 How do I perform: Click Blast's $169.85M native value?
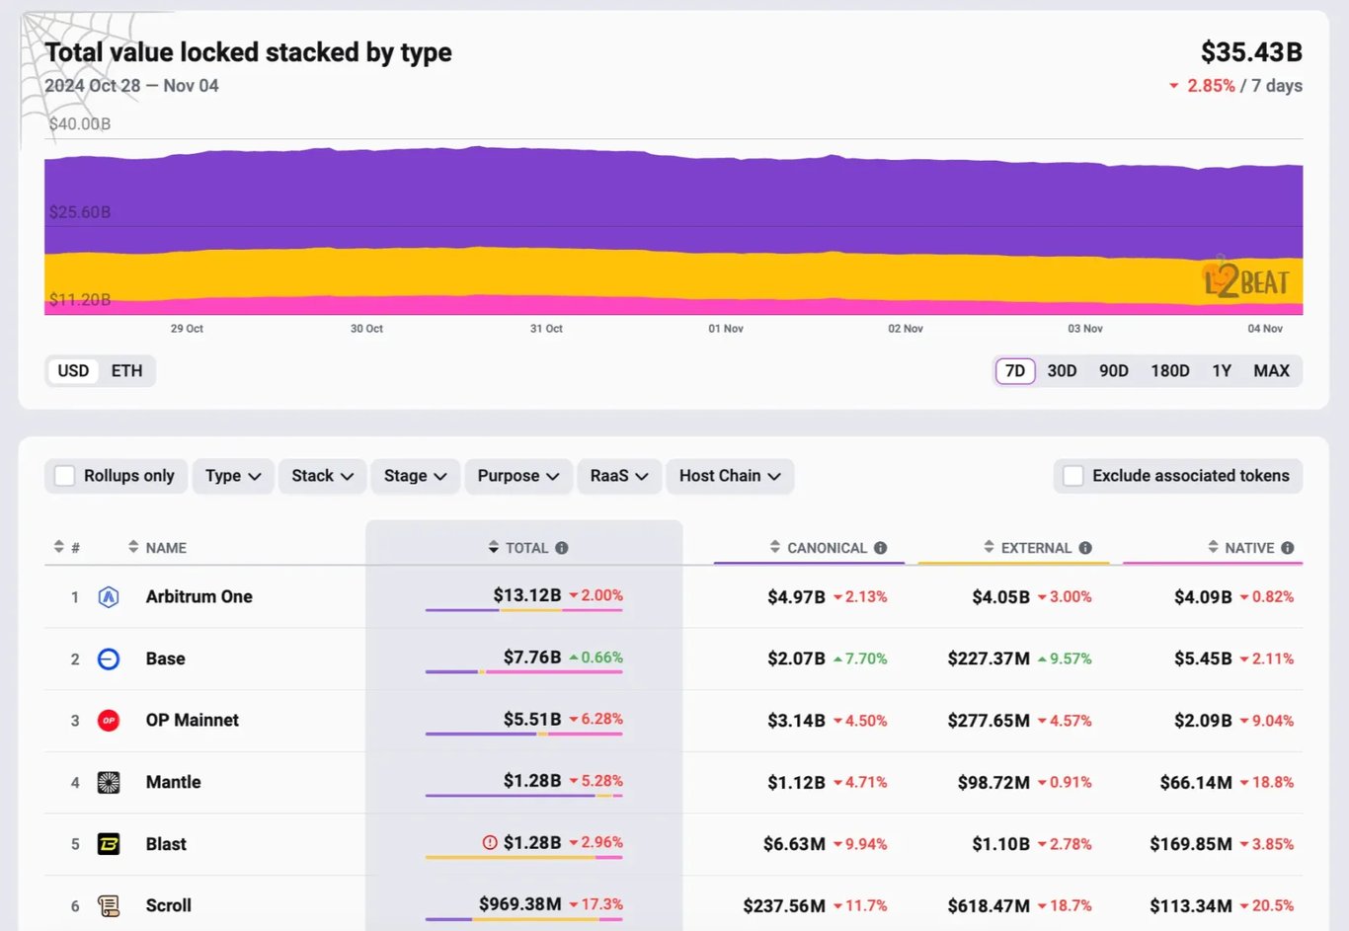pyautogui.click(x=1191, y=844)
